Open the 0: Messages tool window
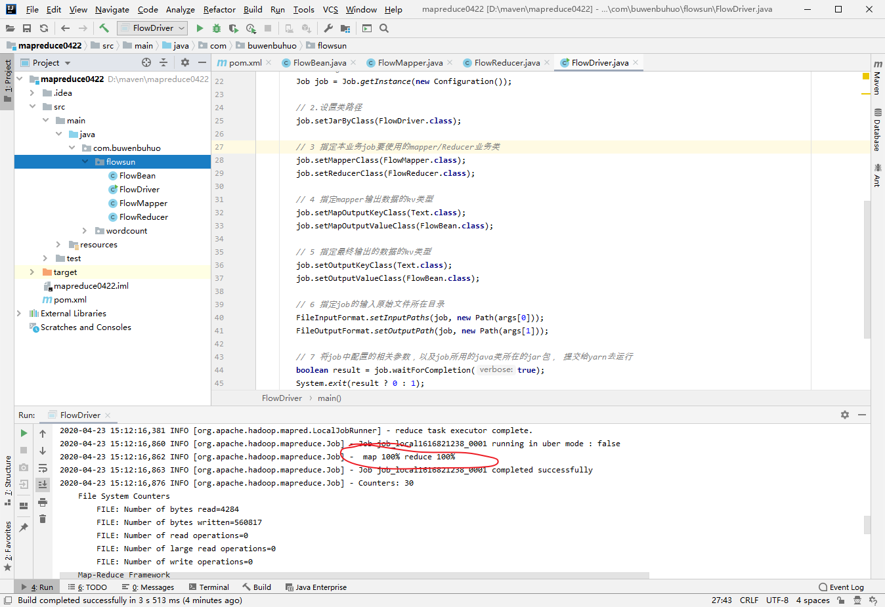885x607 pixels. click(x=147, y=587)
